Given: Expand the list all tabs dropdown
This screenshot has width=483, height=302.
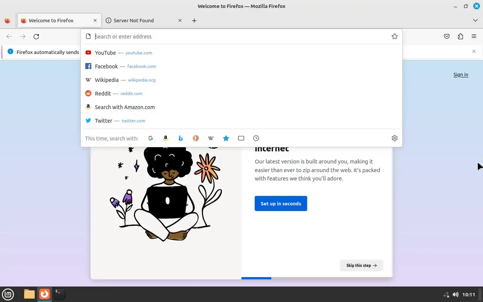Looking at the screenshot, I should pos(475,21).
